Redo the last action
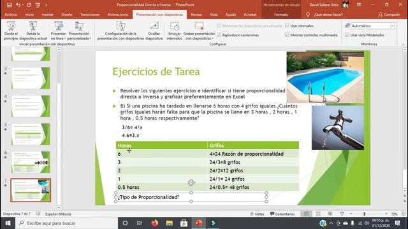This screenshot has width=408, height=229. 29,5
